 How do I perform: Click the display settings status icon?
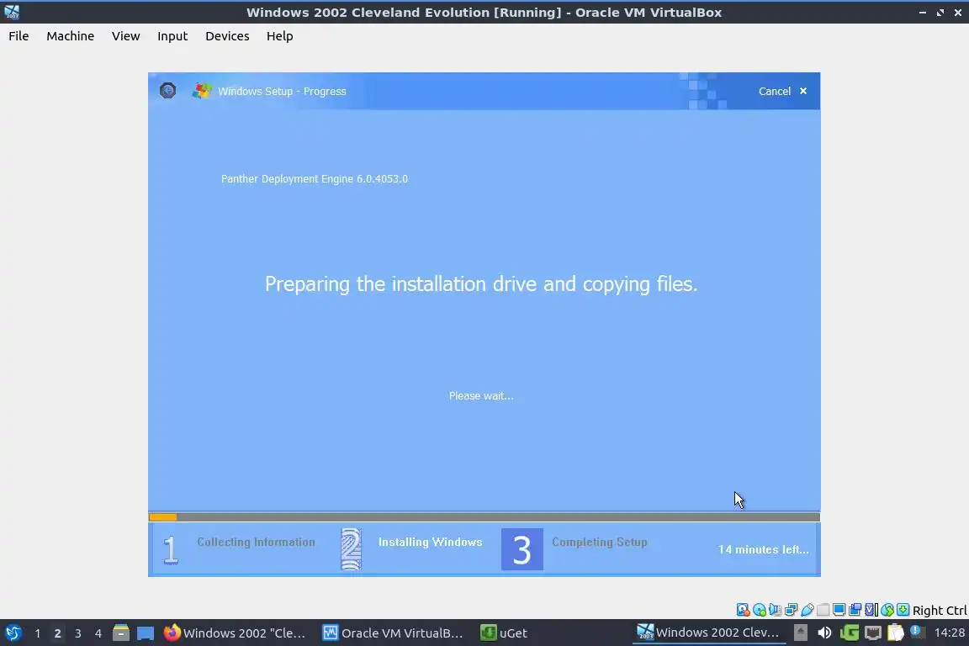839,610
